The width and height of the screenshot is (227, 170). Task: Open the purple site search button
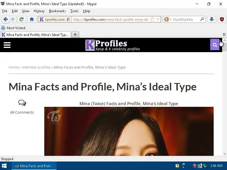tap(215, 44)
